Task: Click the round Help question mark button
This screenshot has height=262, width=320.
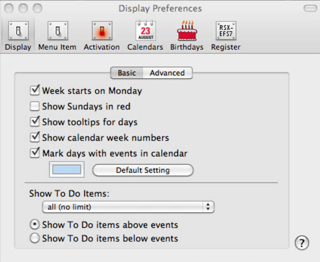Action: tap(302, 242)
